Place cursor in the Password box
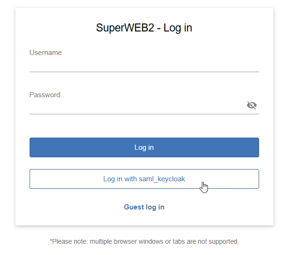 point(136,107)
